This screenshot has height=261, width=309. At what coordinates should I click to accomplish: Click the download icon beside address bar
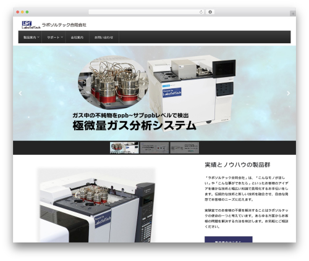pyautogui.click(x=210, y=12)
